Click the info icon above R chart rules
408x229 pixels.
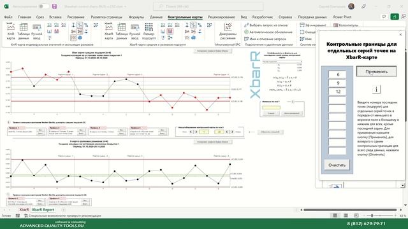point(8,195)
